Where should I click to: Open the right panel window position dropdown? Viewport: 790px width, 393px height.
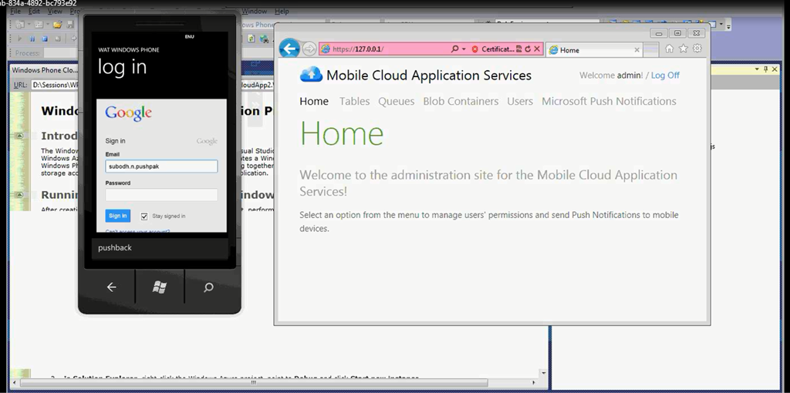757,69
